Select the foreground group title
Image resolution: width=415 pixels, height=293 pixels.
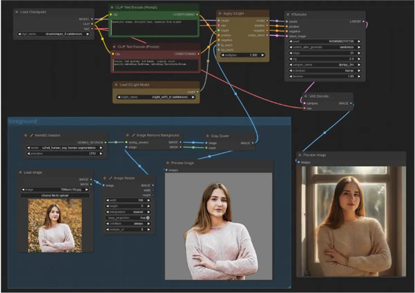[x=23, y=121]
